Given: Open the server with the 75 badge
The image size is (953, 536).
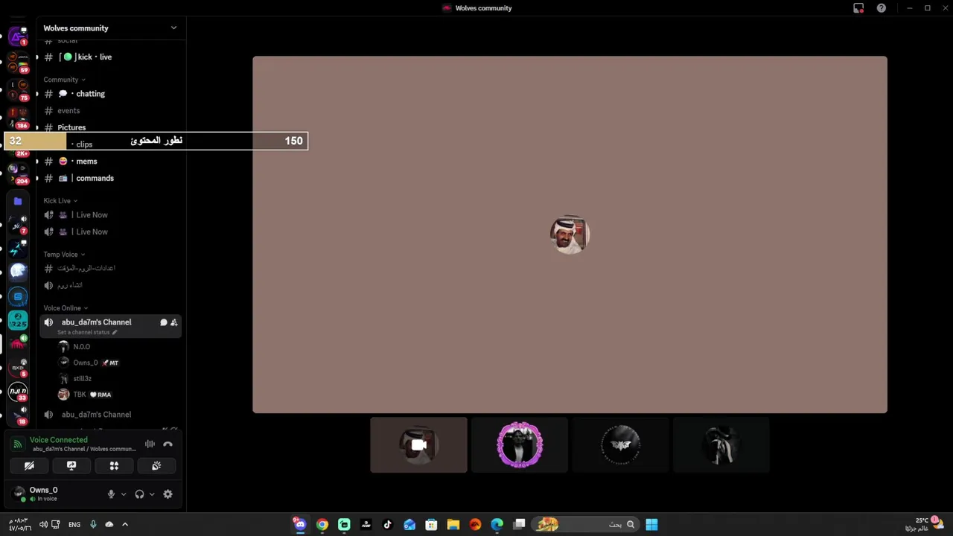Looking at the screenshot, I should [x=18, y=90].
